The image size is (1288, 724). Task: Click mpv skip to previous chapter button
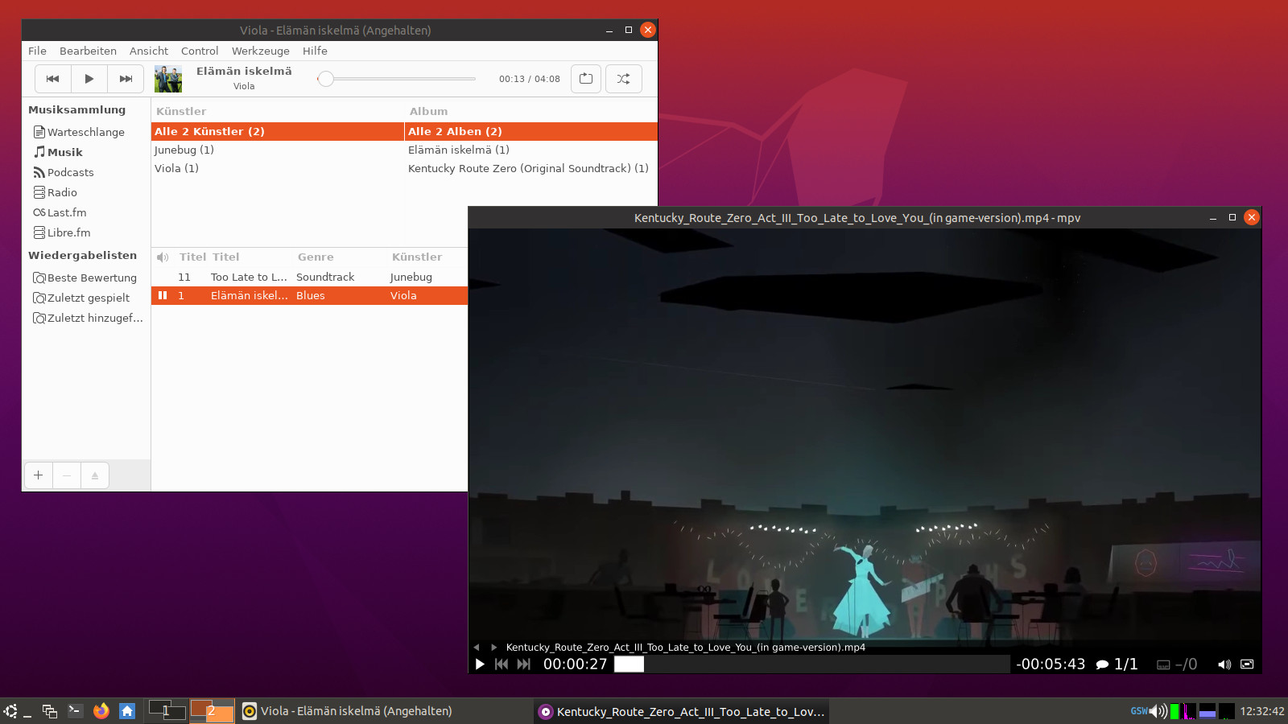[502, 664]
